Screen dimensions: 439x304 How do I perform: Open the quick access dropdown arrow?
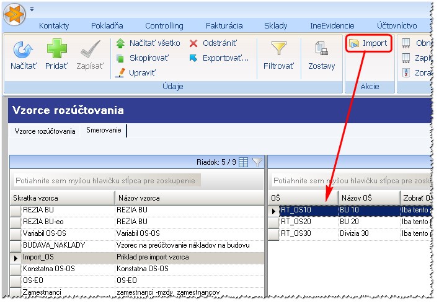32,9
